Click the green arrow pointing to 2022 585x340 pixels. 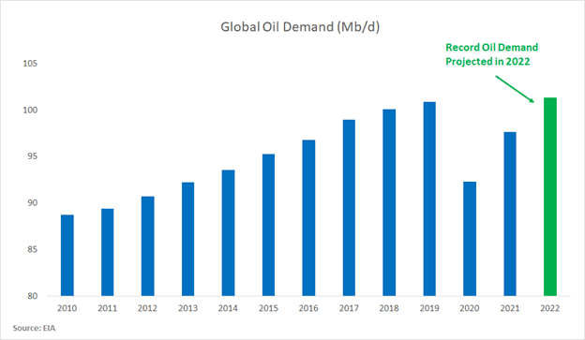click(x=515, y=89)
